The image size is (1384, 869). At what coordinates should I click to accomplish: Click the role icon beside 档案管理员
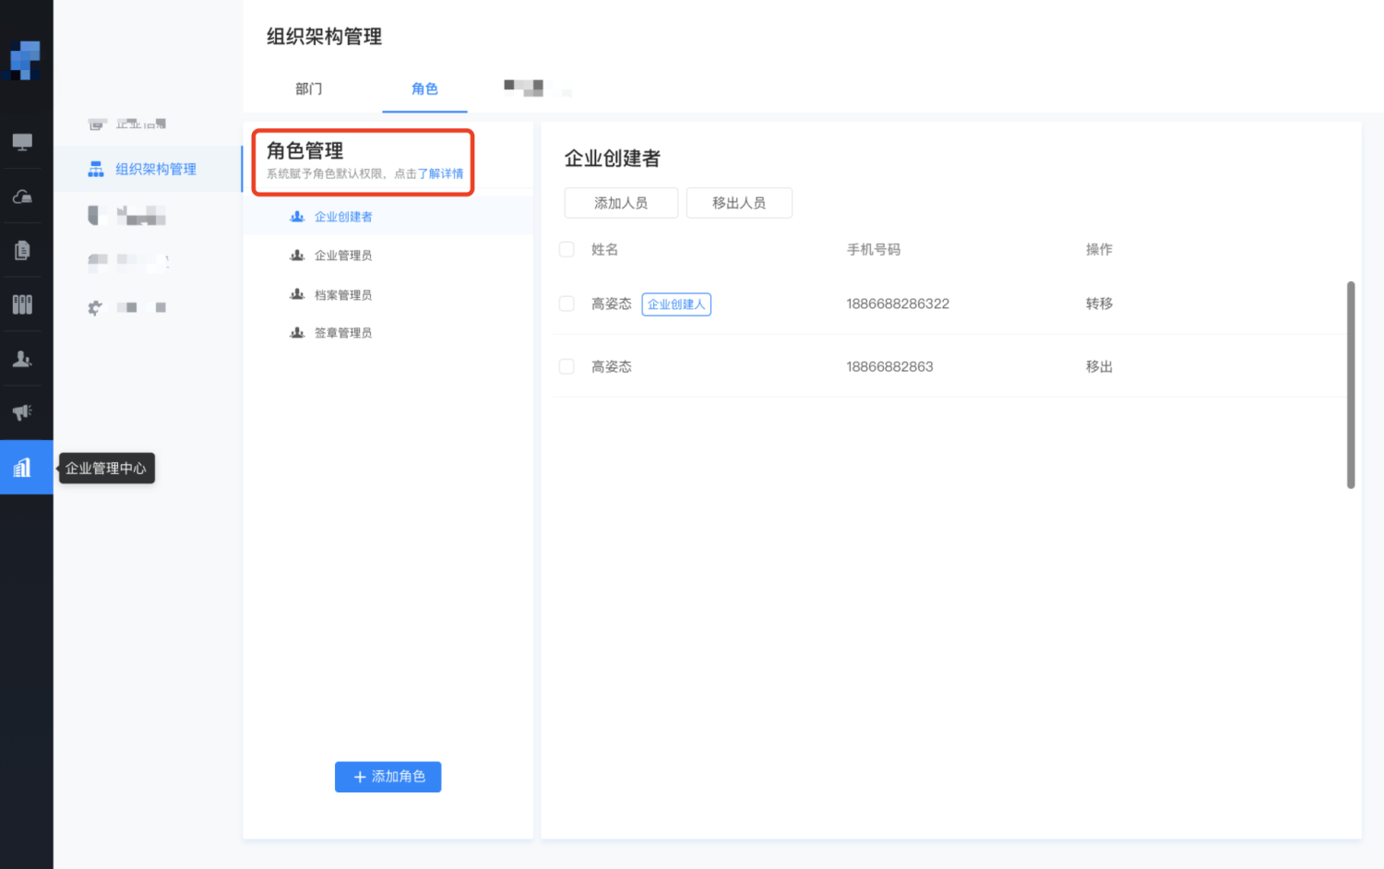click(297, 294)
